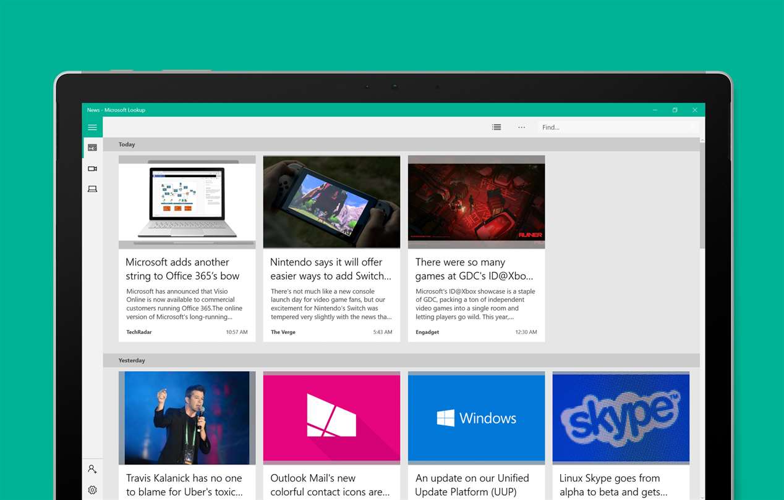The width and height of the screenshot is (784, 500).
Task: Click the vertical scrollbar thumb
Action: pos(702,196)
